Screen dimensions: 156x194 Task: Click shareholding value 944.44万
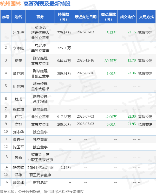point(64,60)
